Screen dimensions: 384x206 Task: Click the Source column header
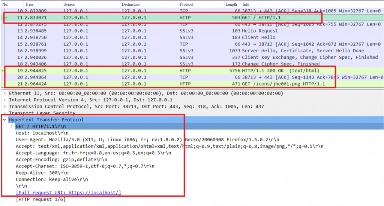(x=69, y=4)
